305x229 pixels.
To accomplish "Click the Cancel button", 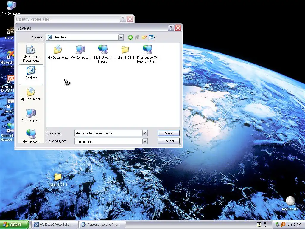I will pyautogui.click(x=169, y=141).
